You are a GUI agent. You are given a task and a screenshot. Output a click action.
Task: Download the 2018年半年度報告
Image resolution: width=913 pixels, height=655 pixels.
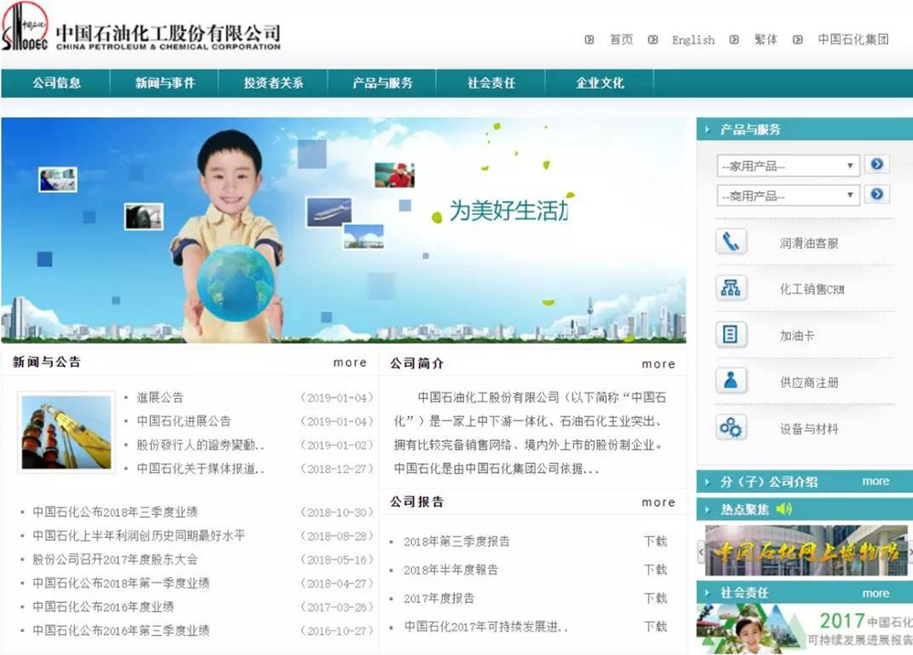[x=655, y=570]
